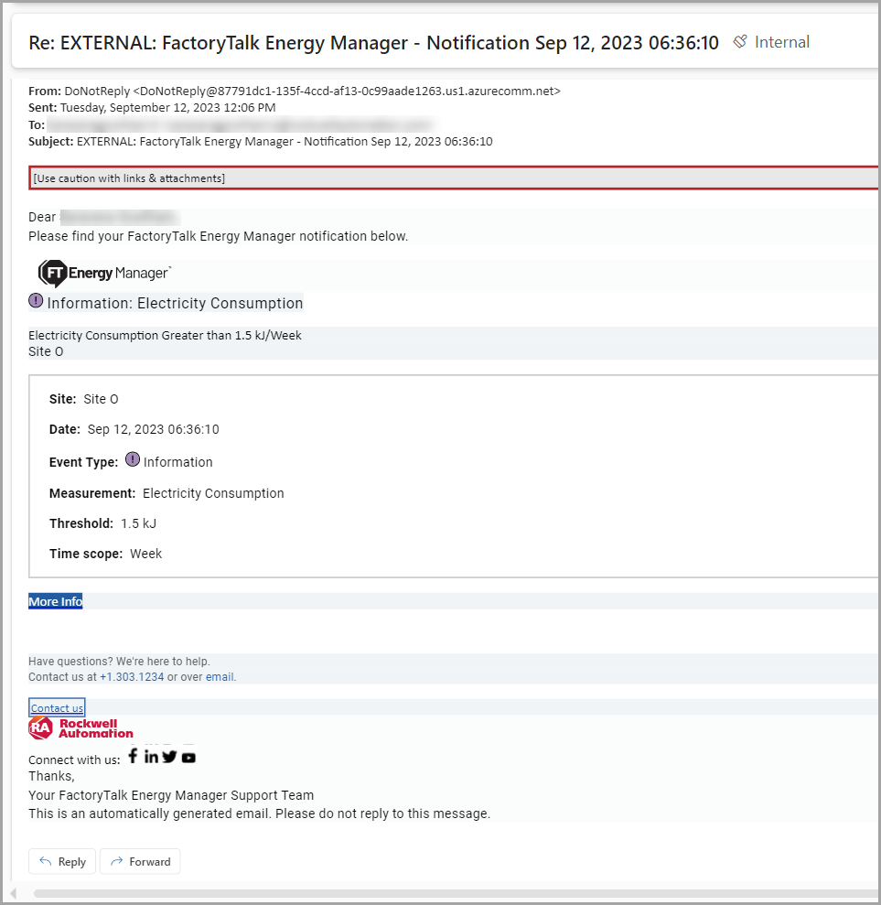Open the More Info link
The image size is (881, 905).
[x=54, y=601]
